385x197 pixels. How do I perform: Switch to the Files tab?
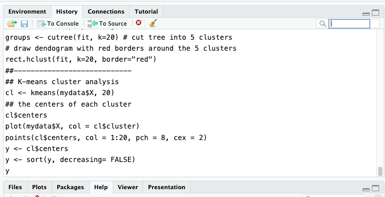pos(15,187)
